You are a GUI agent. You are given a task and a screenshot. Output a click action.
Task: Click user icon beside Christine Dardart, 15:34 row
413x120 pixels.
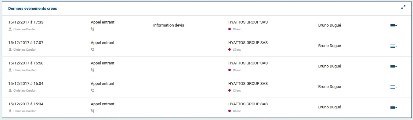click(10, 111)
